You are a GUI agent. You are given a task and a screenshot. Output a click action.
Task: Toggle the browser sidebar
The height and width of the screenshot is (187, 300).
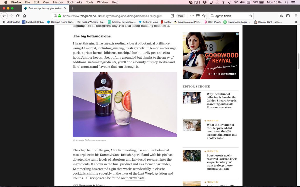pos(288,15)
